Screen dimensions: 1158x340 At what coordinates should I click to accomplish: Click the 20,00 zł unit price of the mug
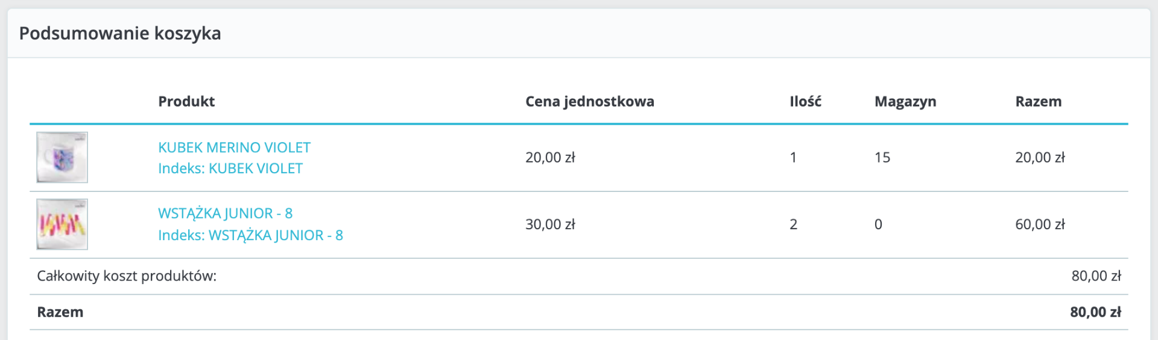(550, 158)
